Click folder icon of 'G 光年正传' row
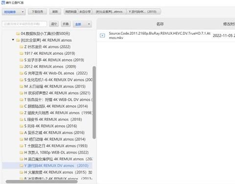 [22, 73]
